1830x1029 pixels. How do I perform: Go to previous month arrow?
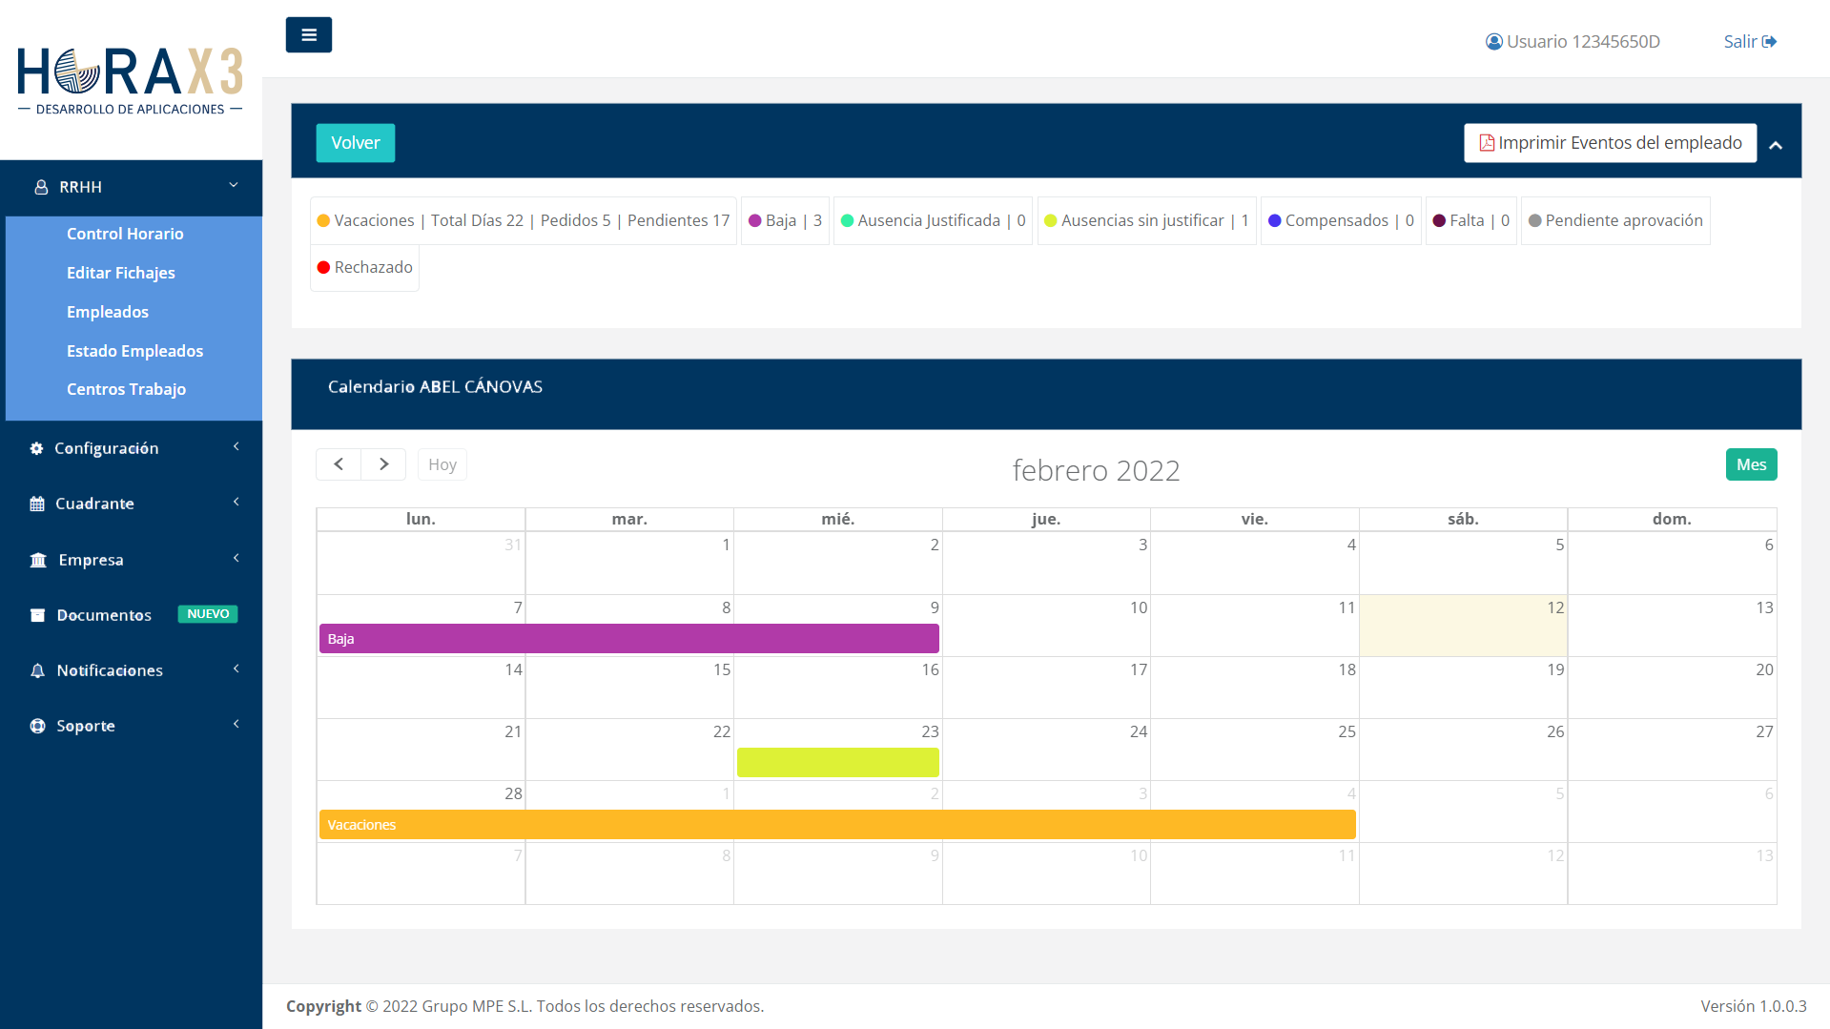[339, 464]
